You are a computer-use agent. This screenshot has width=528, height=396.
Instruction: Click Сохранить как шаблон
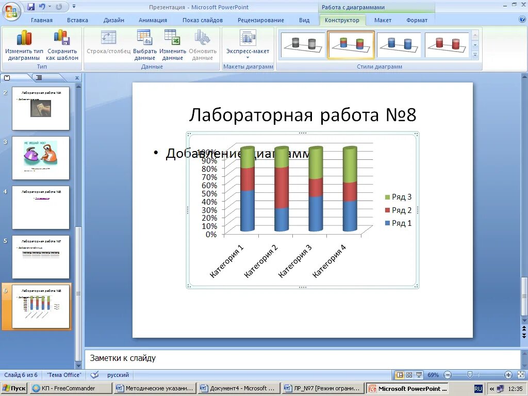[62, 45]
